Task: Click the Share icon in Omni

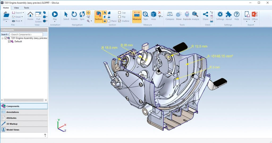Action: pyautogui.click(x=205, y=16)
